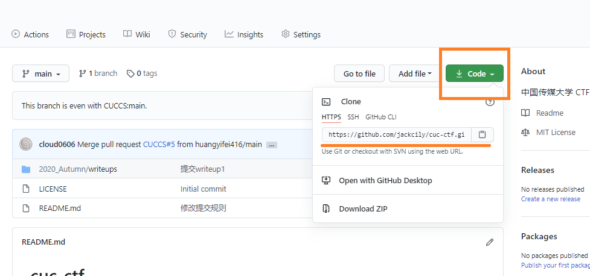Image resolution: width=590 pixels, height=276 pixels.
Task: Click the Projects board icon
Action: point(71,34)
